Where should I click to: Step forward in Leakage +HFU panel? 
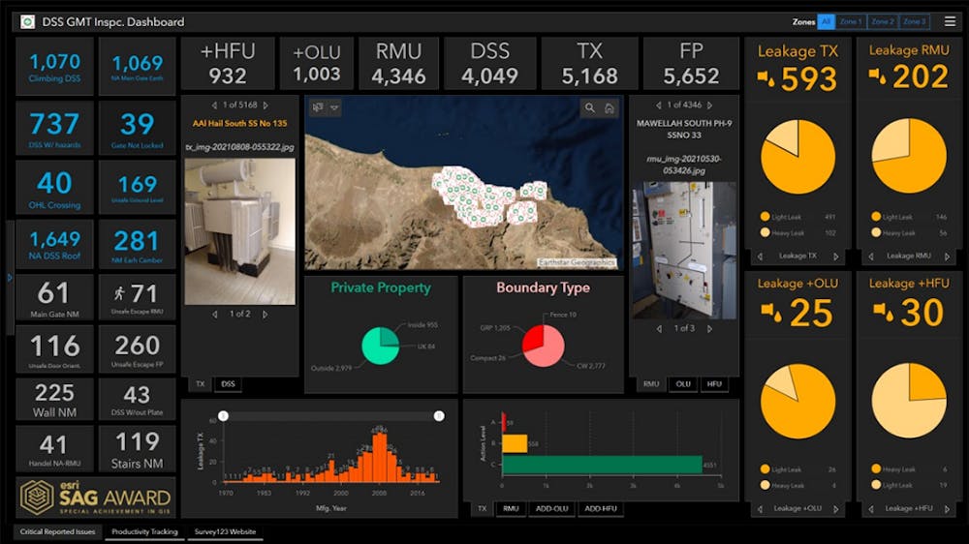948,509
